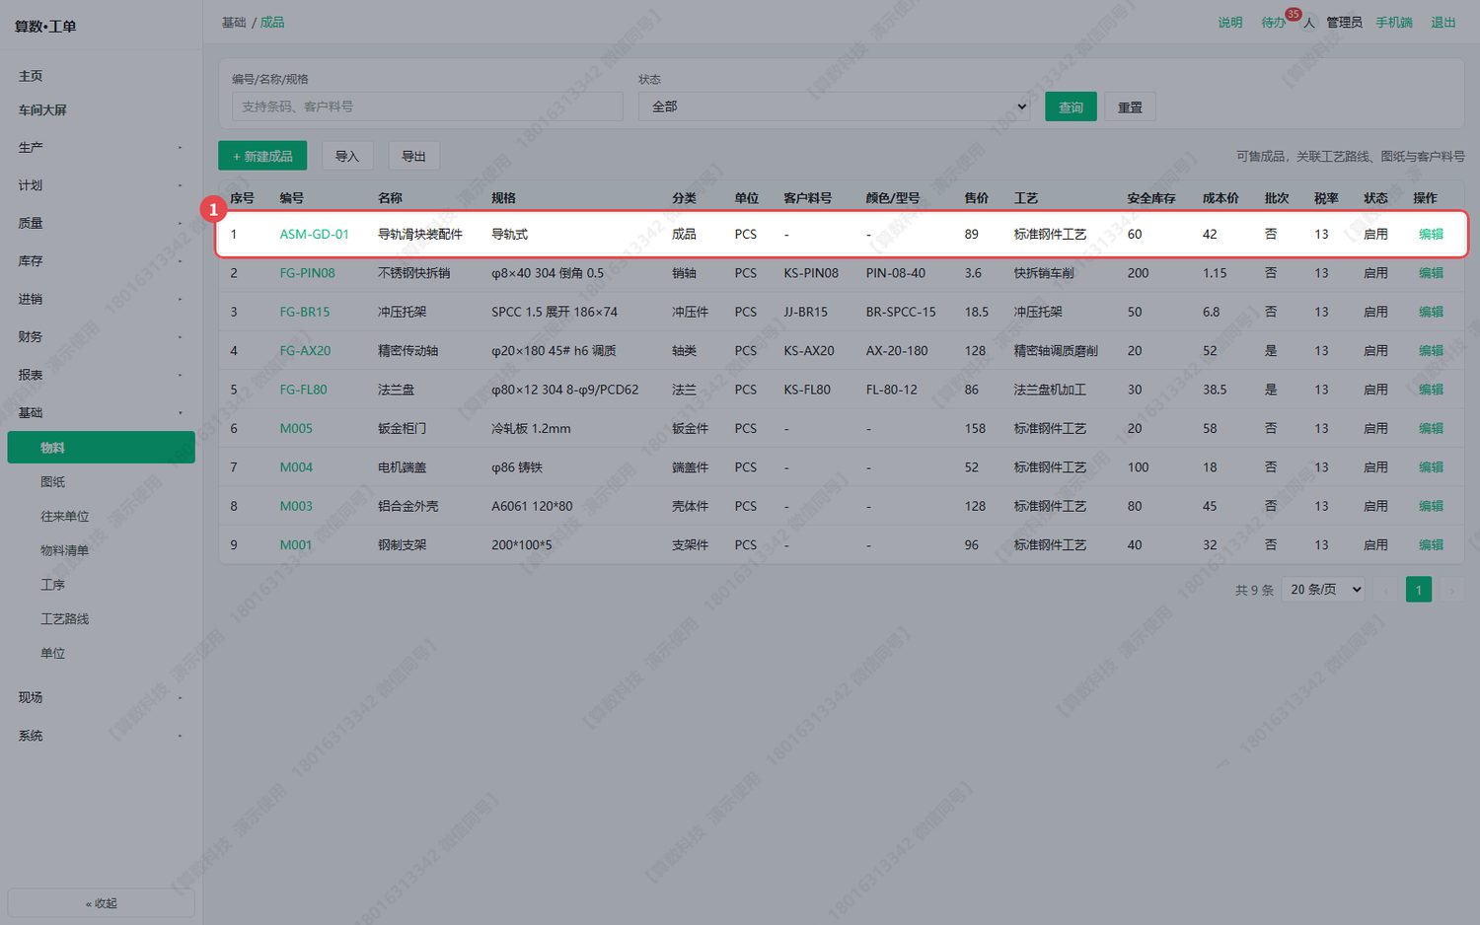Expand the 报表 sidebar menu

pos(101,376)
